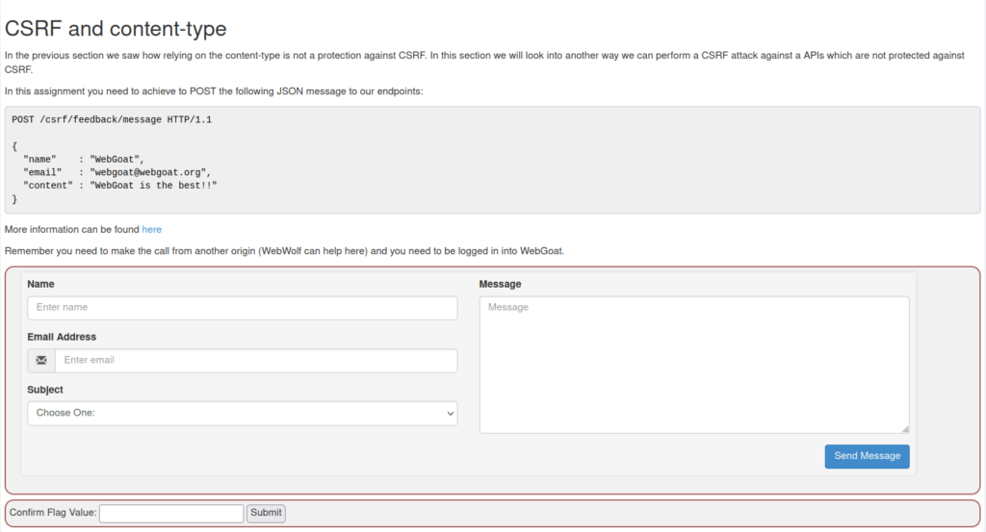Click the 'POST /csrf/feedback/message HTTP/1.1' code line
Viewport: 986px width, 532px height.
pyautogui.click(x=112, y=119)
